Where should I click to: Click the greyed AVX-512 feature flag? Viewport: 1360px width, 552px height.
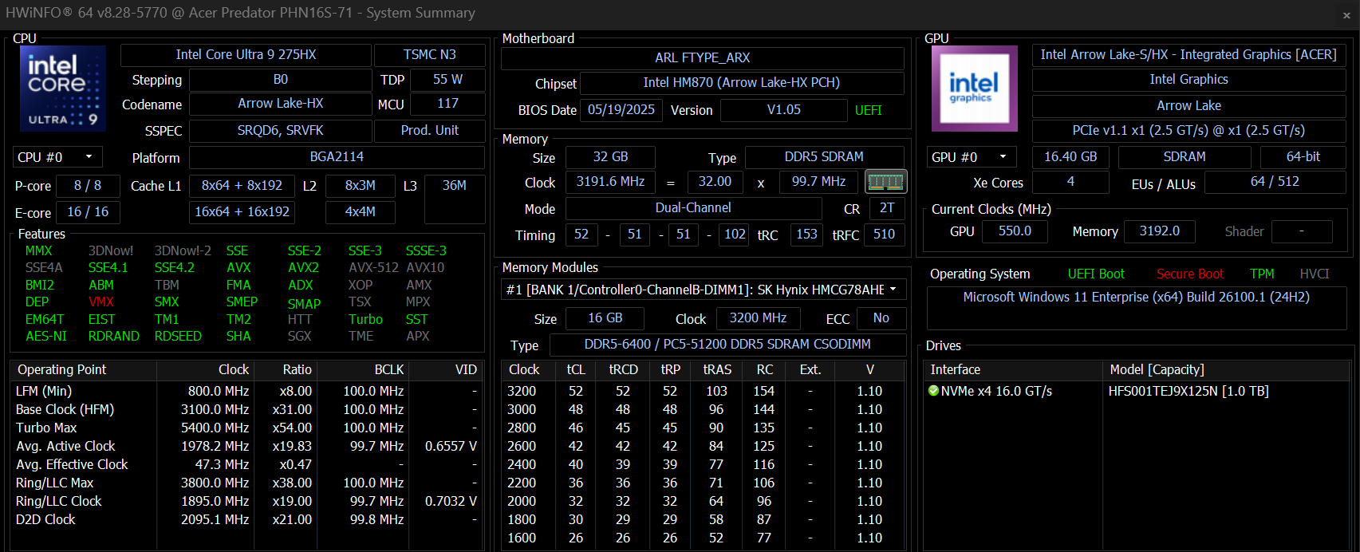click(373, 268)
